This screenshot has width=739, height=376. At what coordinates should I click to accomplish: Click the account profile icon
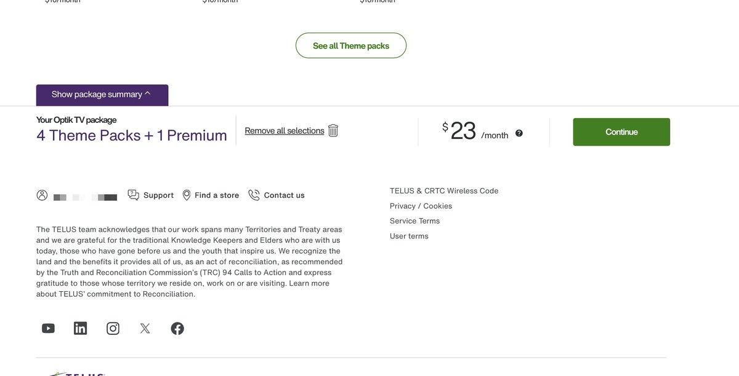coord(42,195)
